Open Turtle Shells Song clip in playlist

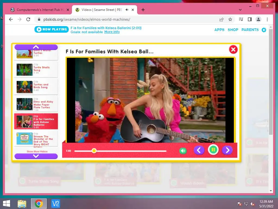coord(36,69)
